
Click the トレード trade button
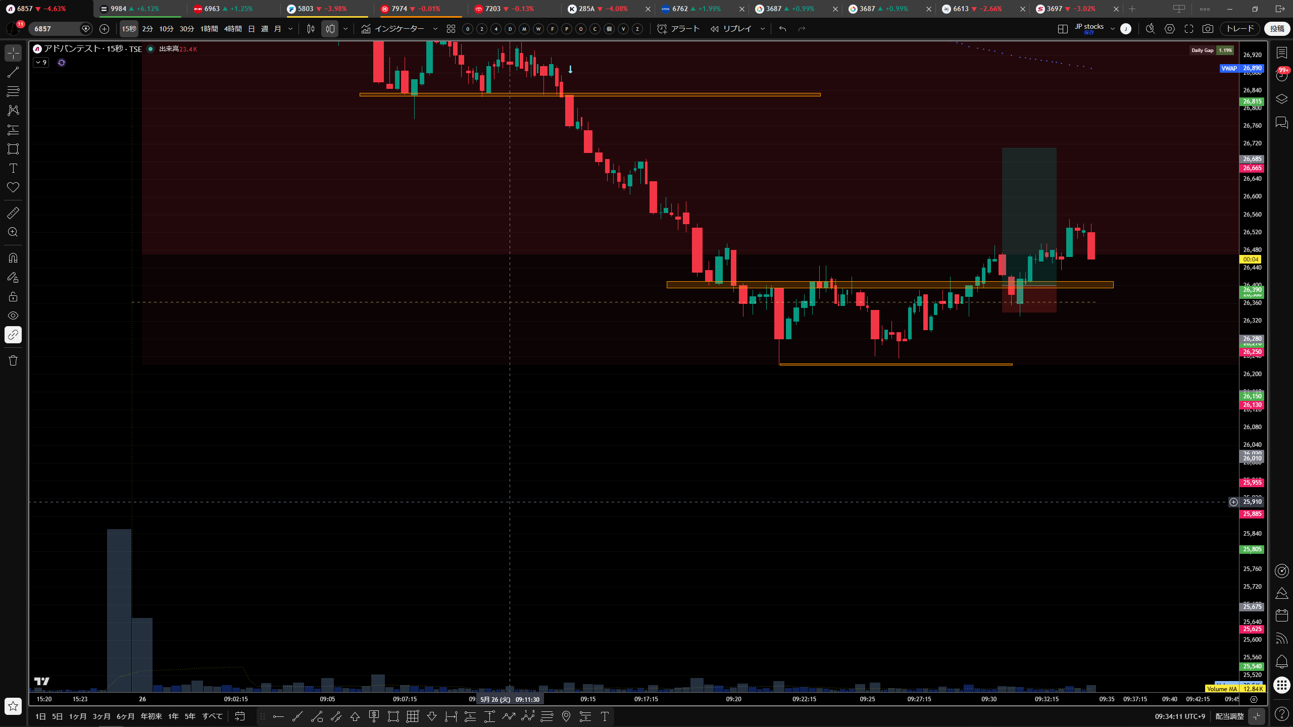tap(1240, 29)
